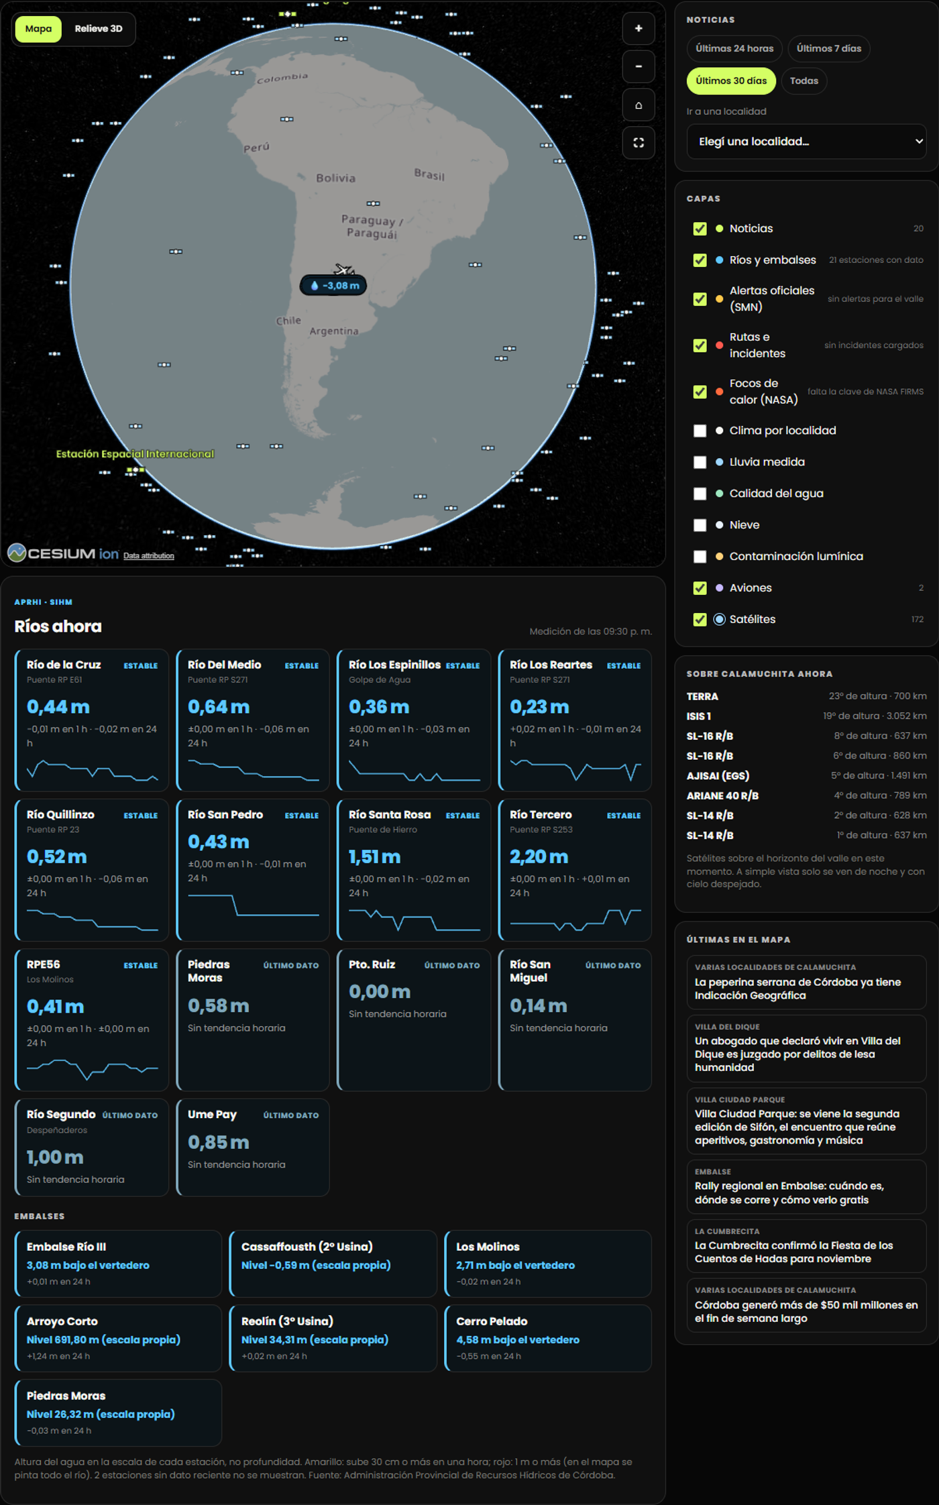Open Río Quillinzo station card
Image resolution: width=939 pixels, height=1505 pixels.
click(92, 870)
